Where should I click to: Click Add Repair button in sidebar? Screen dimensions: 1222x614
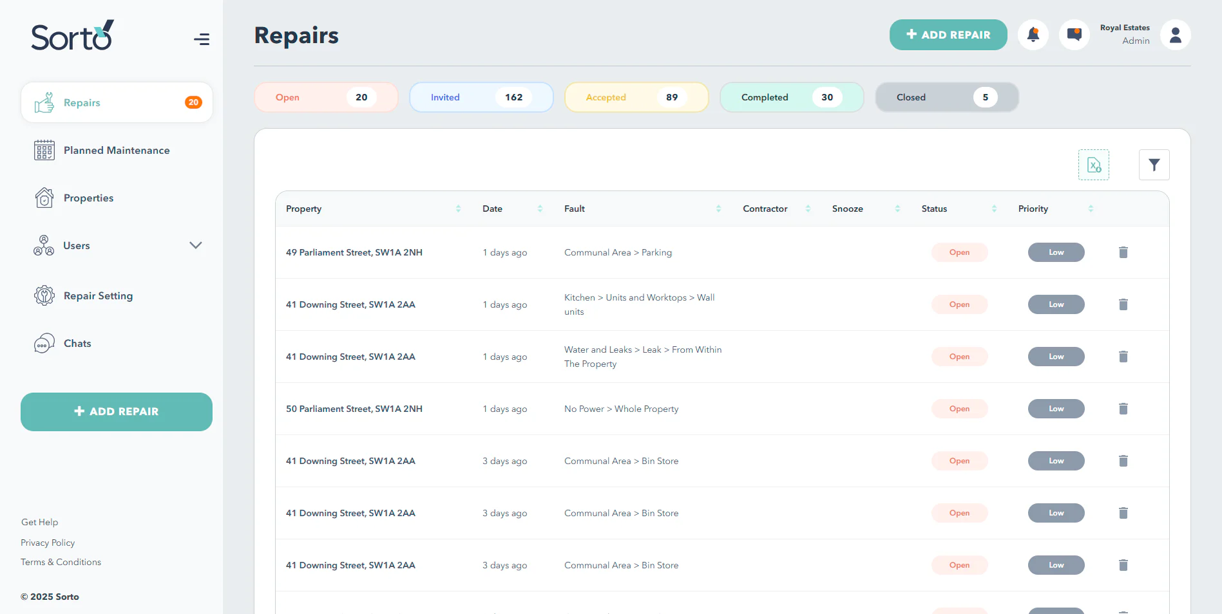coord(117,412)
